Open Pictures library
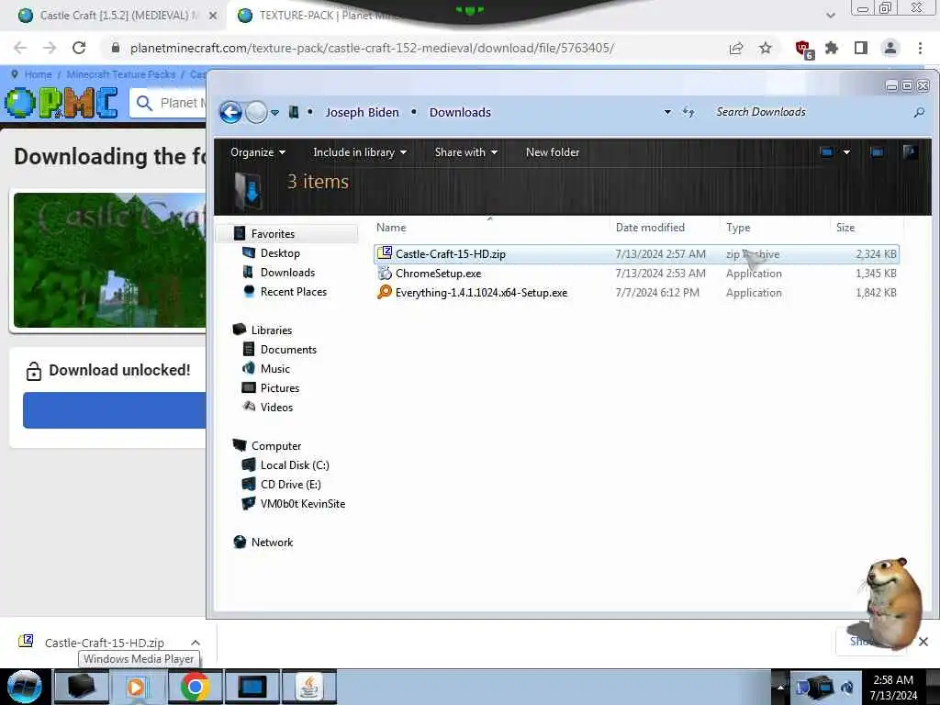Image resolution: width=940 pixels, height=705 pixels. point(279,388)
